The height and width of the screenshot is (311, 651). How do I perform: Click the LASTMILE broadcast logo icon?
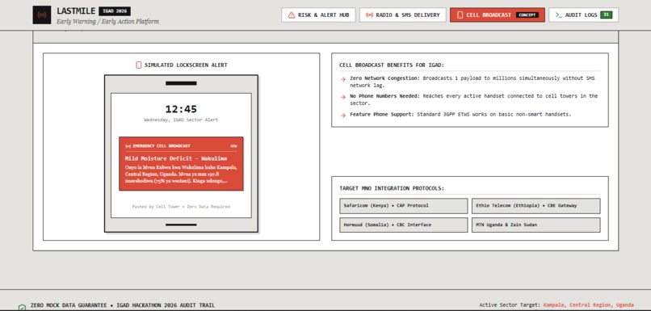pos(41,15)
